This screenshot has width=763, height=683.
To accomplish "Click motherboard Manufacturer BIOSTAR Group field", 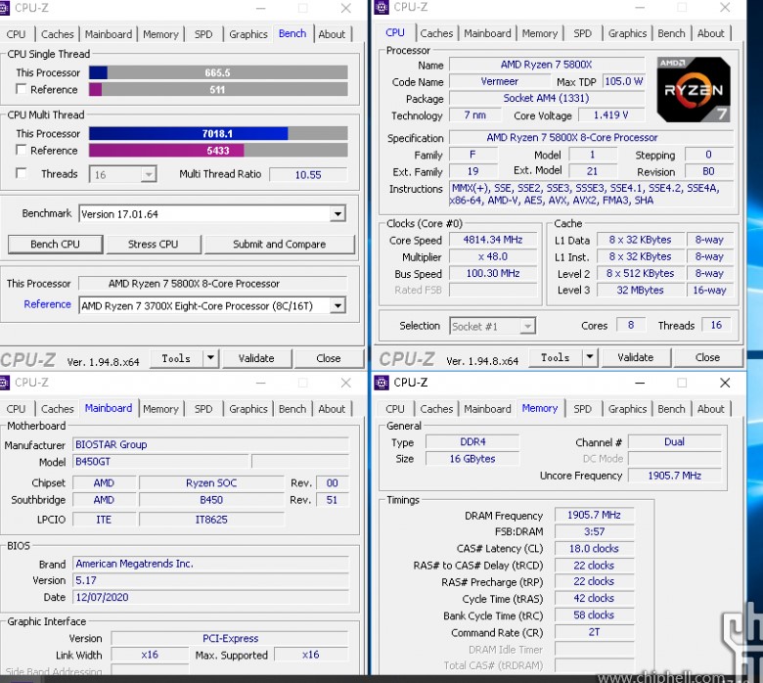I will click(x=210, y=444).
